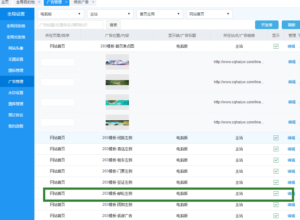Viewport: 300px width, 220px height.
Task: Switch to the 主页 tab
Action: (5, 2)
